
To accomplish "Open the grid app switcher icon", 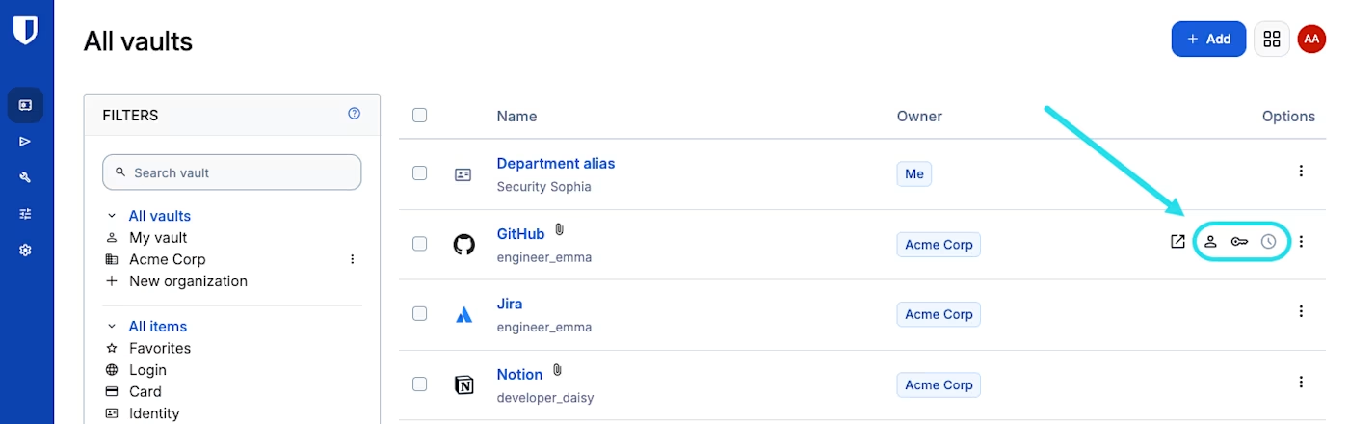I will point(1272,39).
